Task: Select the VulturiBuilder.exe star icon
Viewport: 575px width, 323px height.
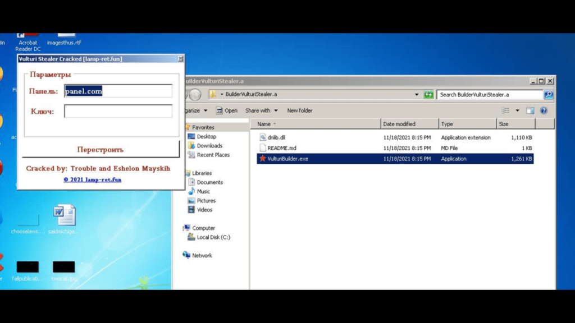Action: [x=263, y=159]
